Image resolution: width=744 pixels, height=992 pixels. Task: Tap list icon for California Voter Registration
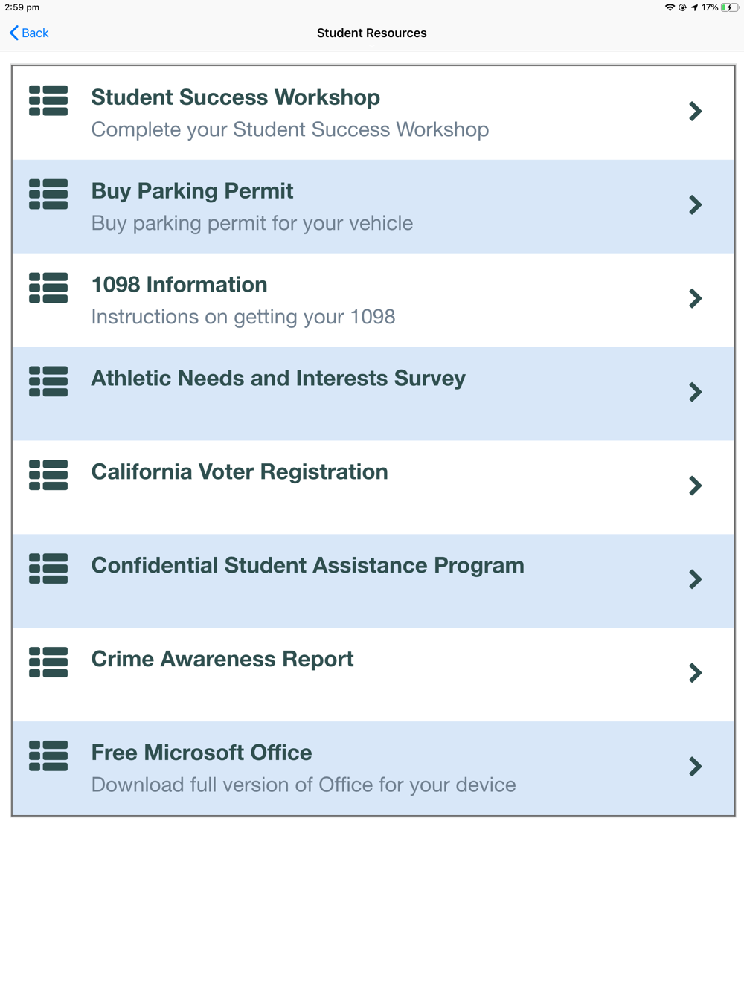(48, 475)
